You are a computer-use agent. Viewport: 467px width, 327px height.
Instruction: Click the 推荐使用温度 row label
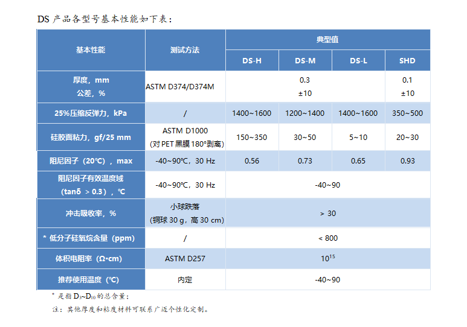(91, 280)
